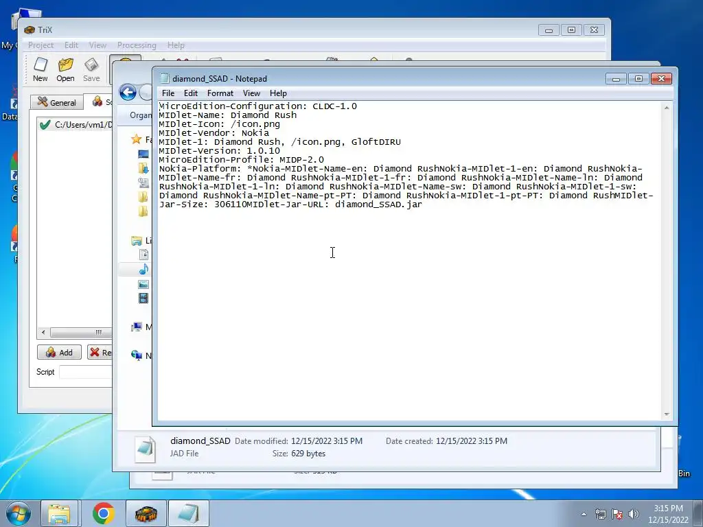The image size is (703, 527).
Task: Click the Save icon in TriX toolbar
Action: pyautogui.click(x=91, y=69)
